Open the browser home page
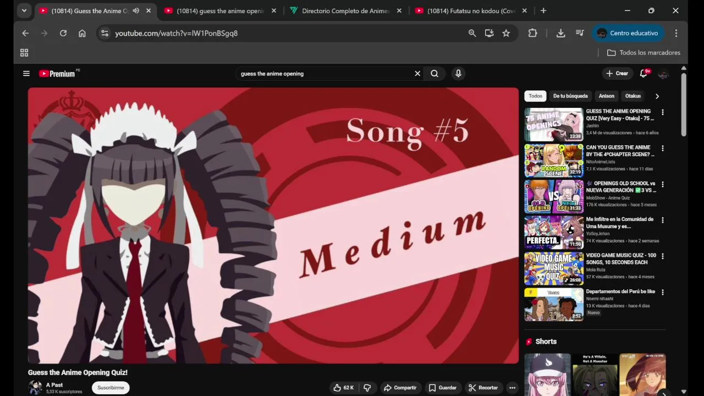 click(x=82, y=33)
